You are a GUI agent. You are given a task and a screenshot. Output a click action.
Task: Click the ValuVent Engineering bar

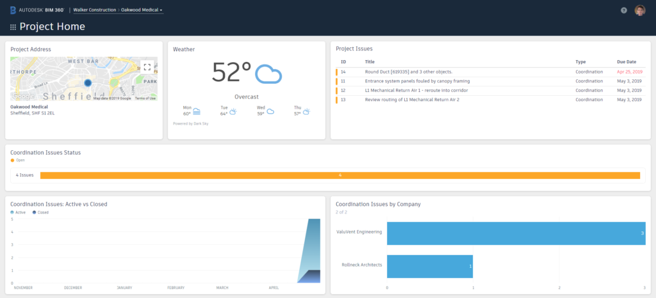pos(516,233)
